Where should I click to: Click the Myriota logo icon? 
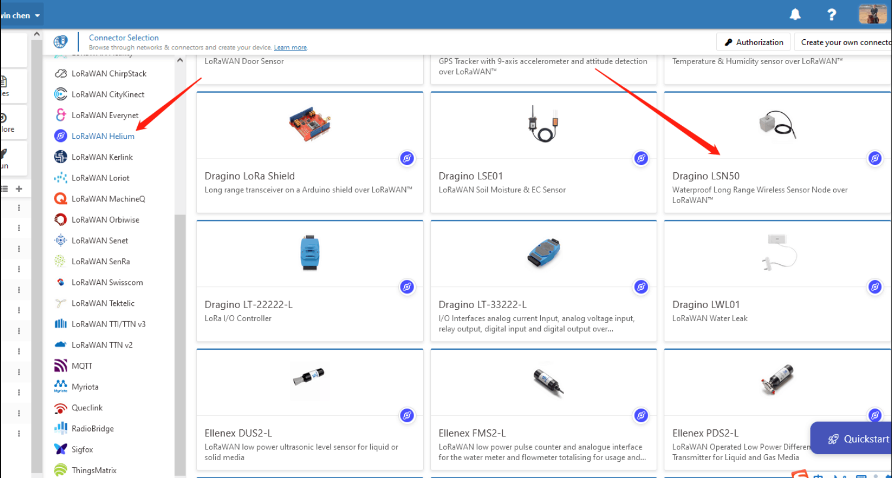(x=61, y=387)
